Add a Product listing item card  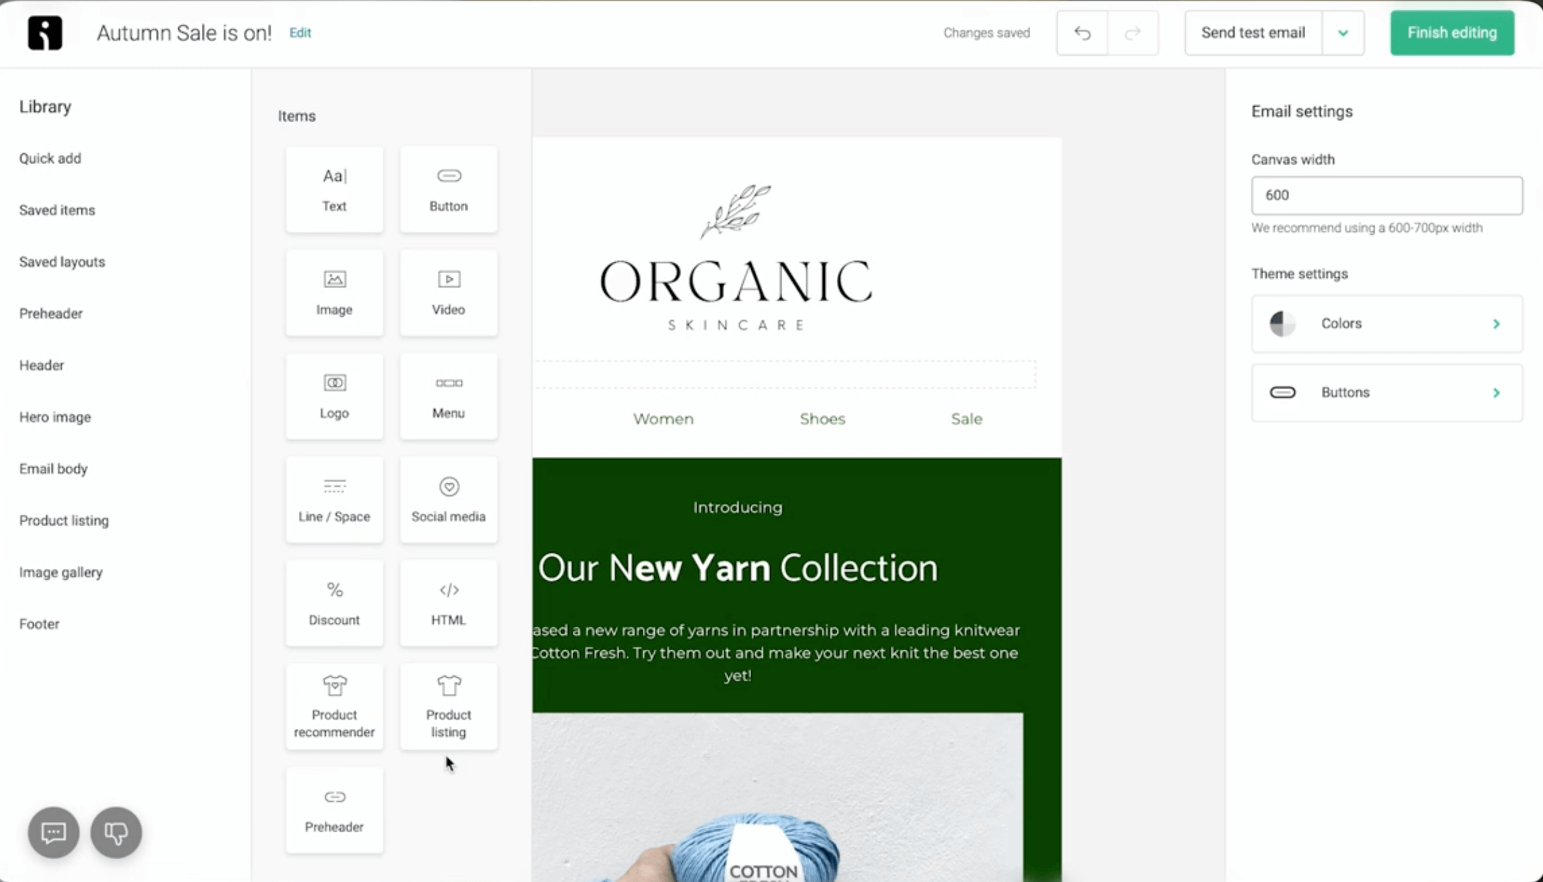[448, 707]
